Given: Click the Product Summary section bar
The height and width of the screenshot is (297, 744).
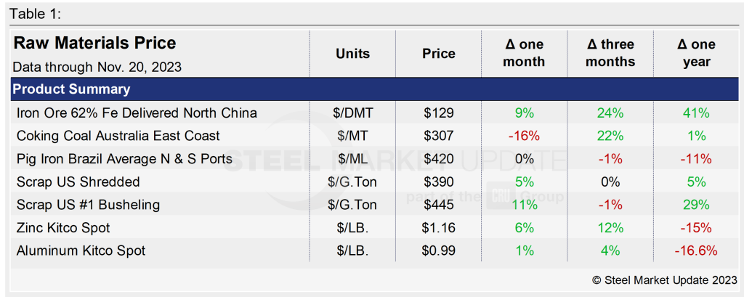Looking at the screenshot, I should pos(71,90).
